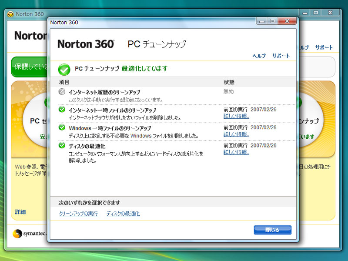Screen dimensions: 348x261
Task: Open サポート in the PC チューンナップ dialog
Action: tap(281, 56)
